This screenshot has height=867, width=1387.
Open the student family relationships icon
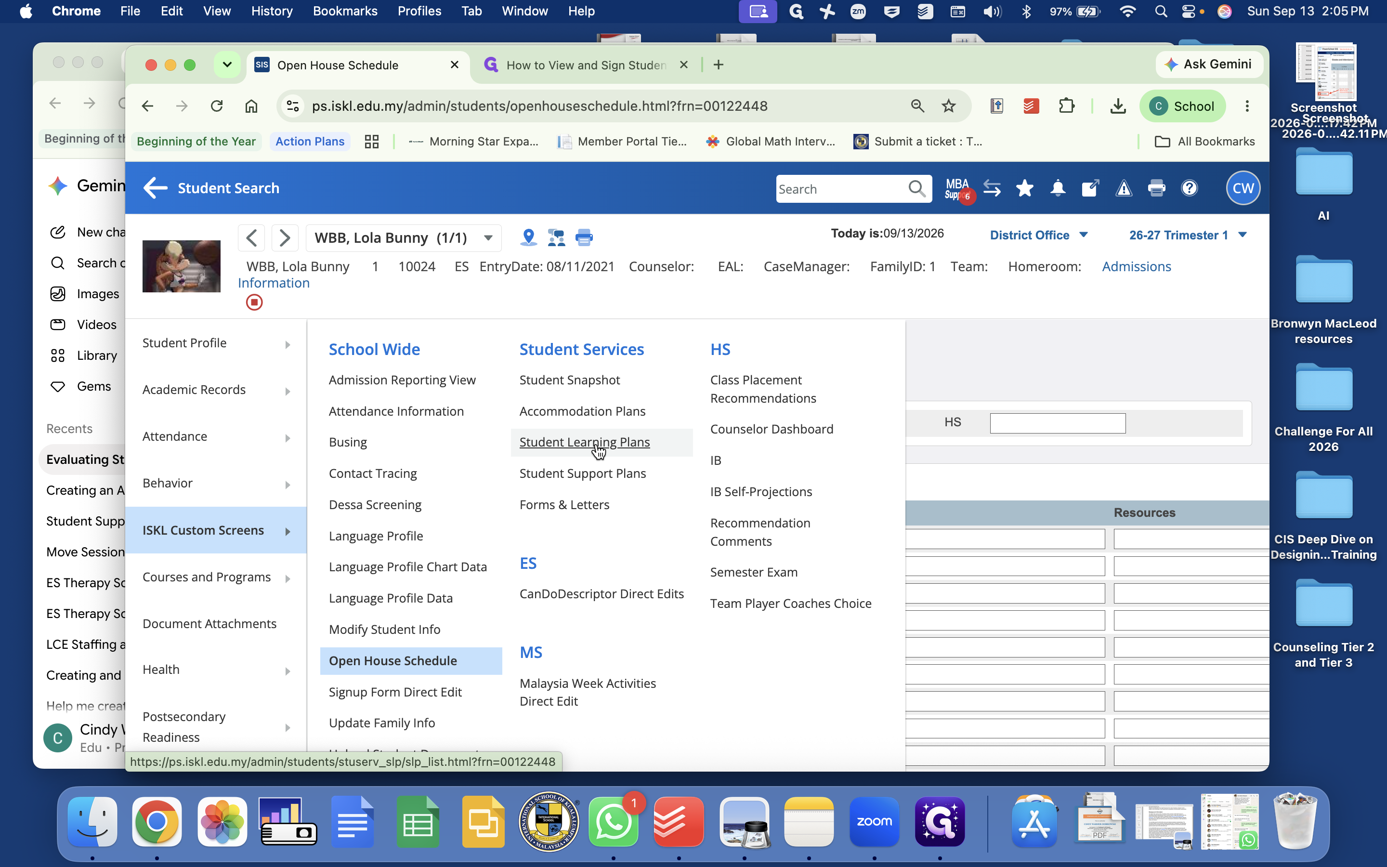[x=556, y=237]
